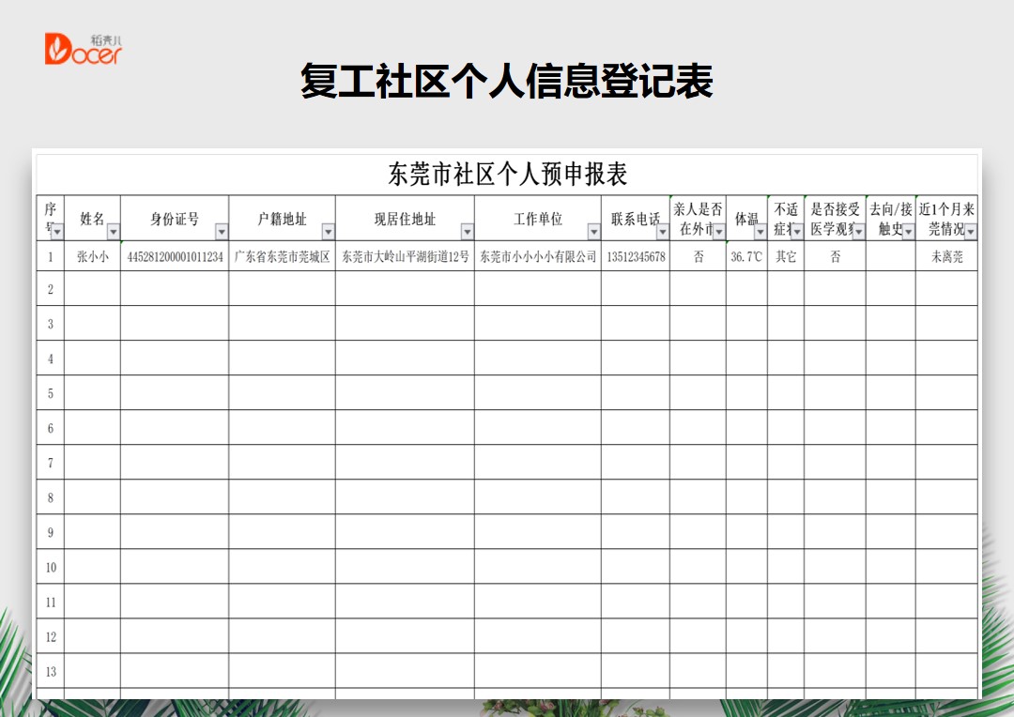This screenshot has width=1014, height=717.
Task: Click the 序号 filter arrow icon
Action: pyautogui.click(x=56, y=231)
